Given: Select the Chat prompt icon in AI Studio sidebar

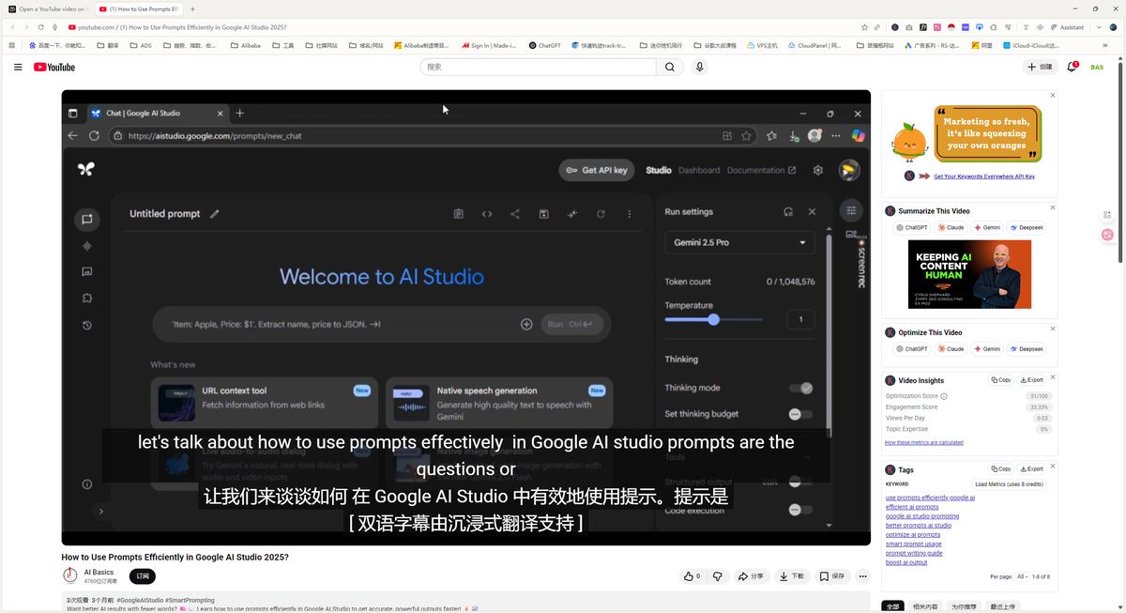Looking at the screenshot, I should 86,219.
